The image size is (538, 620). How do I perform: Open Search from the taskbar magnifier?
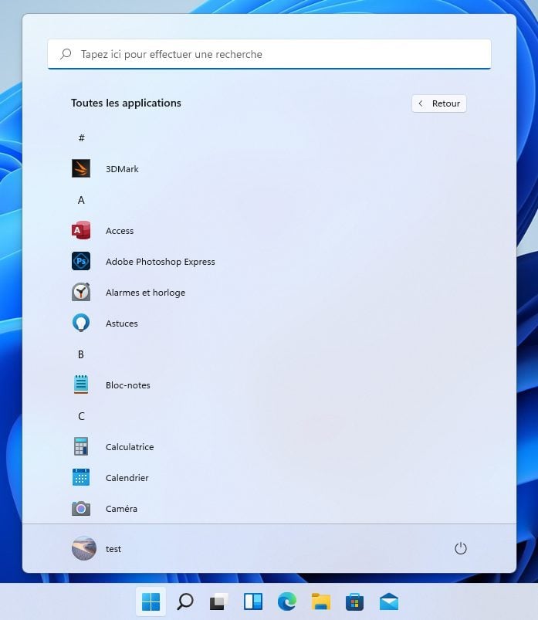185,601
